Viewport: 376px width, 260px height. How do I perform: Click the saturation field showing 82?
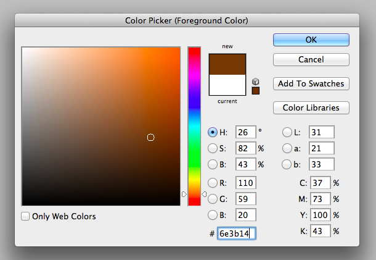click(x=246, y=148)
